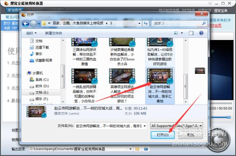Click the file name input field
This screenshot has height=156, width=236.
tap(109, 126)
